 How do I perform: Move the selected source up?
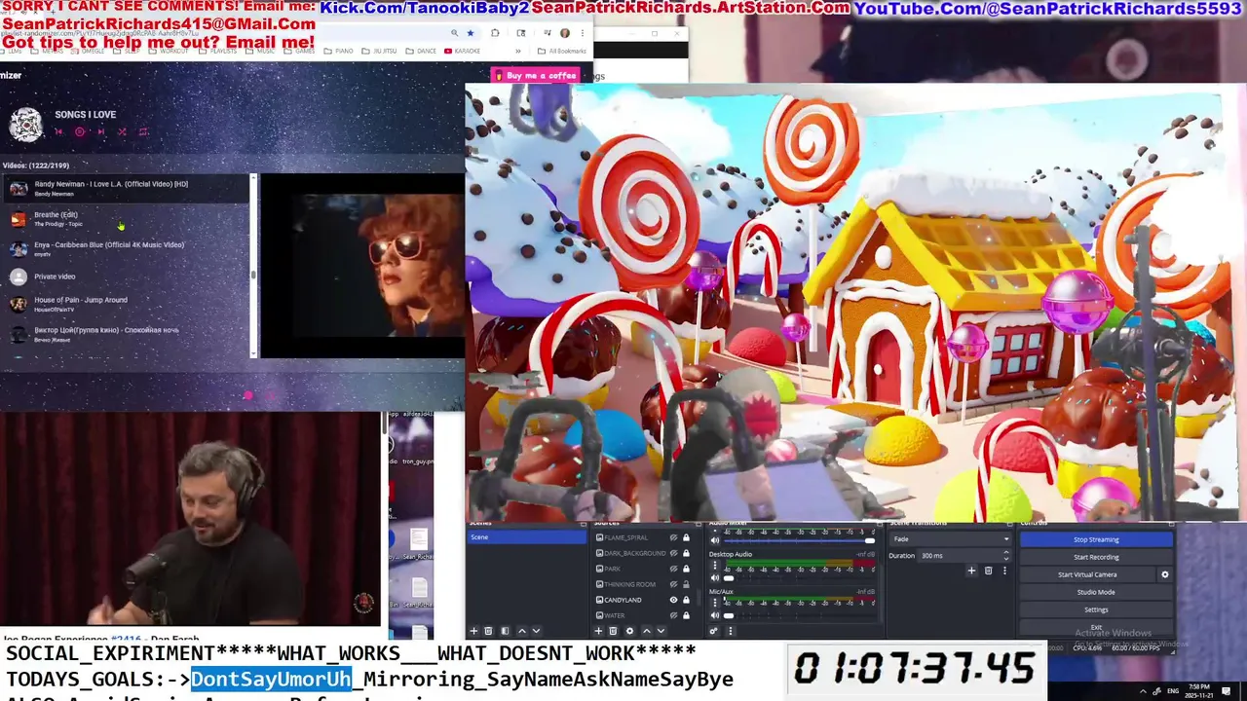[647, 631]
